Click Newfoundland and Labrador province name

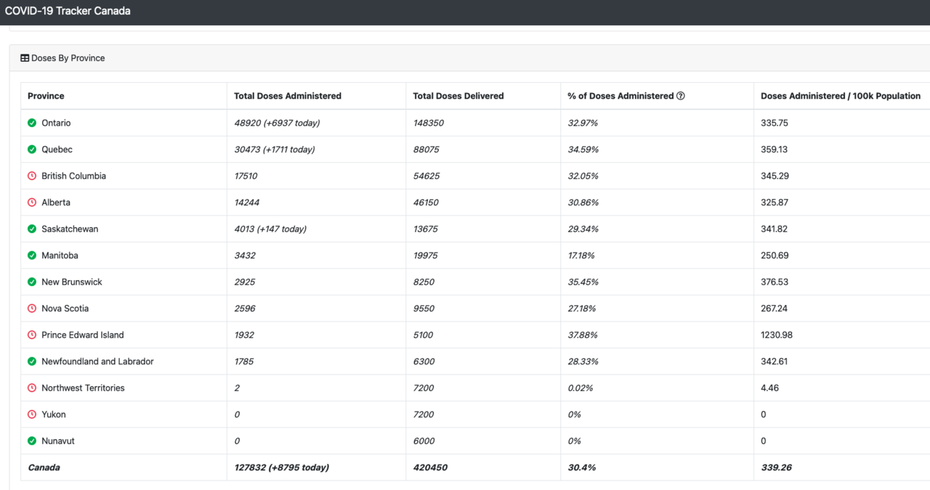97,362
